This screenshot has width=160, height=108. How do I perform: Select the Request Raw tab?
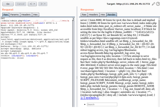point(6,14)
